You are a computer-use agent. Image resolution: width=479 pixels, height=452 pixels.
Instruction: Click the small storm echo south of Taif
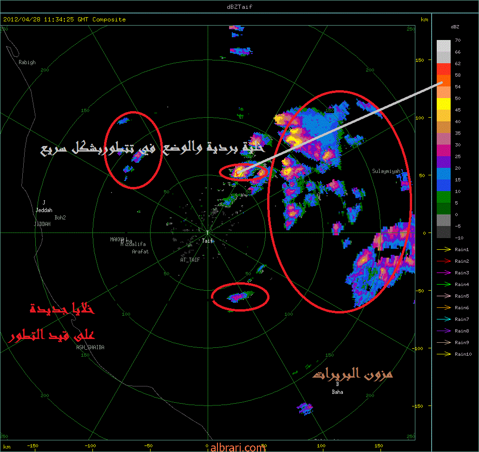pyautogui.click(x=241, y=296)
